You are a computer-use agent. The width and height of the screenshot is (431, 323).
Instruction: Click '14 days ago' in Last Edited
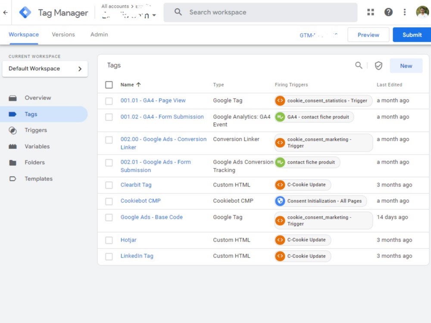(392, 217)
